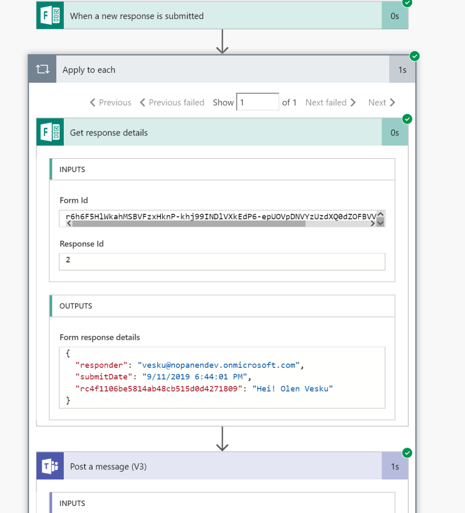Click the Forms icon on trigger step

click(x=50, y=16)
